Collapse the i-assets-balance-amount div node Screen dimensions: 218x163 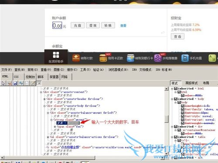click(x=48, y=113)
